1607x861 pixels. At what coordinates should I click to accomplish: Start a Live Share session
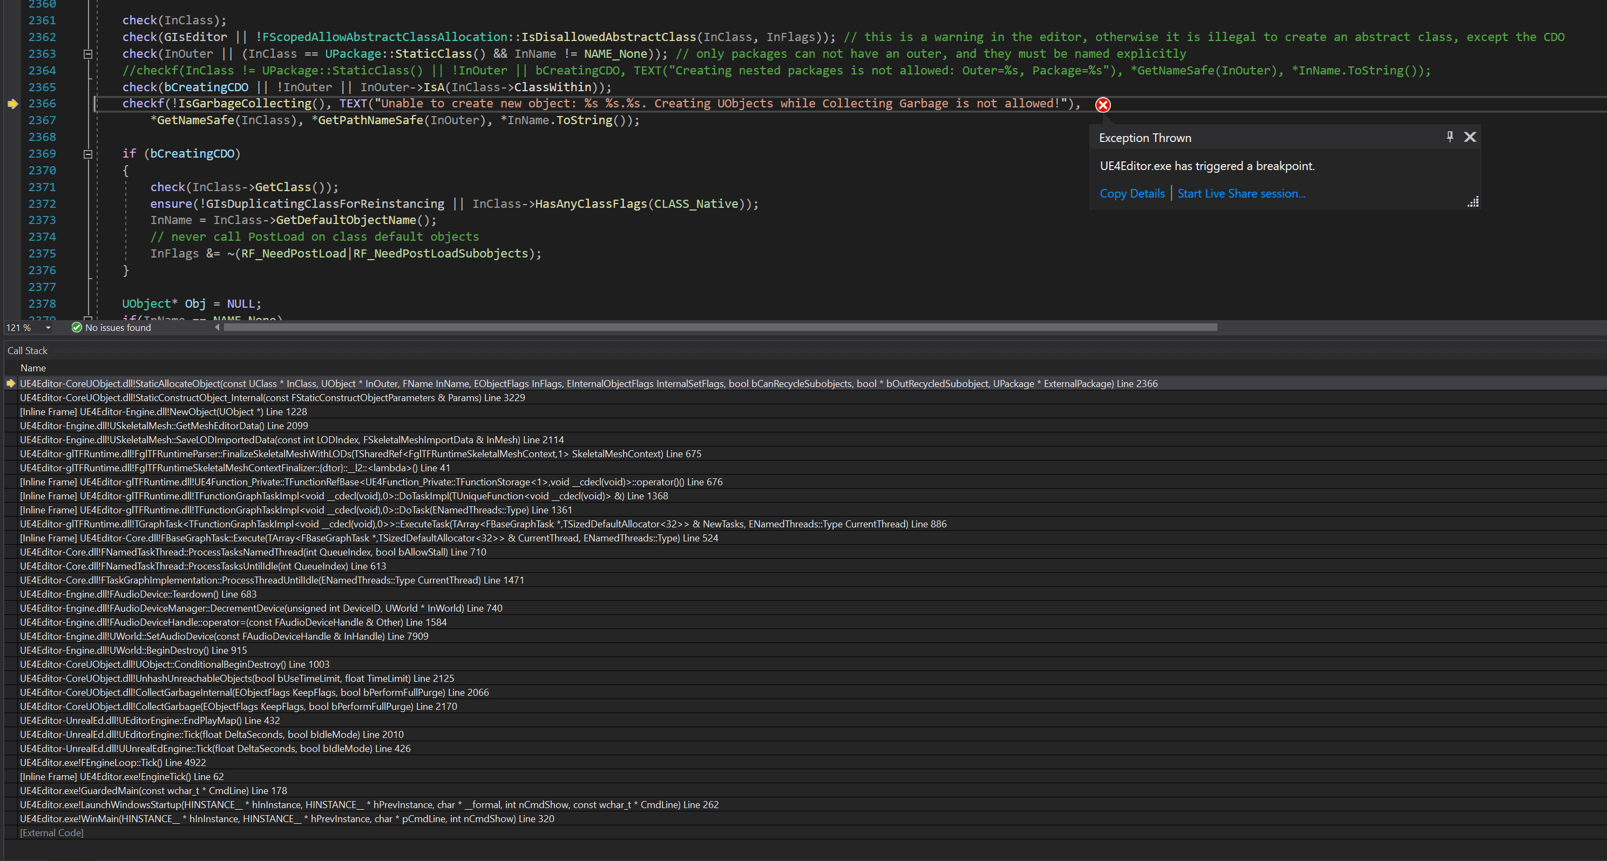point(1241,193)
